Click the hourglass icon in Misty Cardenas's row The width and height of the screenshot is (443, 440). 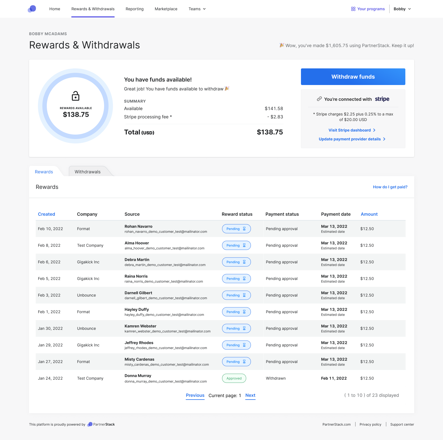coord(244,362)
